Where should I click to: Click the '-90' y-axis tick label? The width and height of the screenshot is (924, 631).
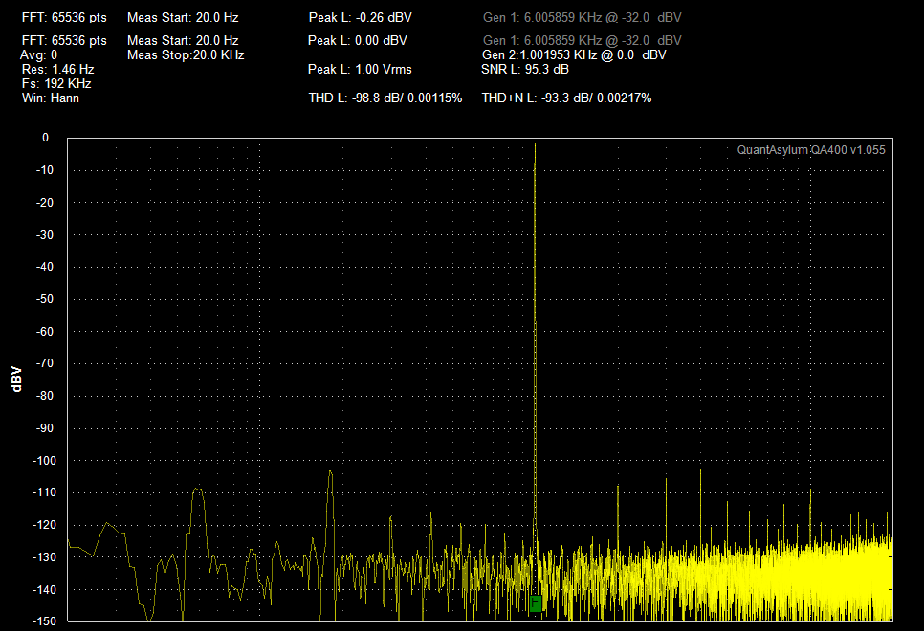45,428
